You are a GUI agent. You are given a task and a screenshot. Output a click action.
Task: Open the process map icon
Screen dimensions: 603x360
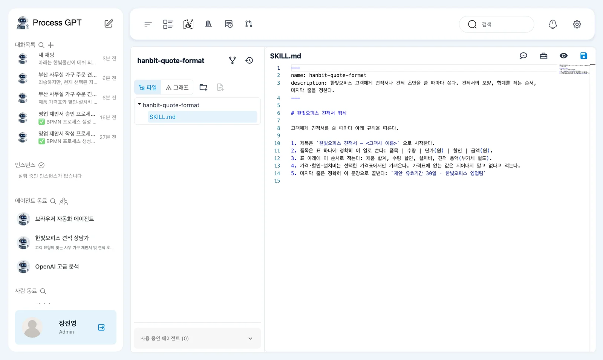(x=188, y=24)
